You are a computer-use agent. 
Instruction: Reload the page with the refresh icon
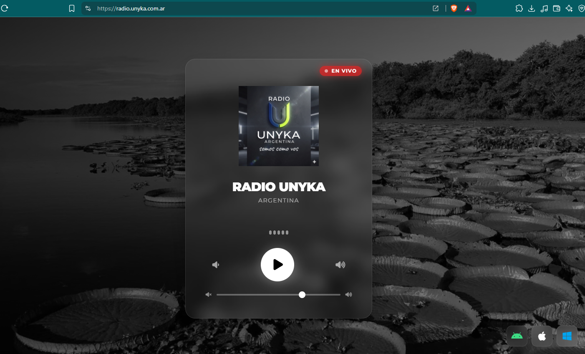(4, 8)
